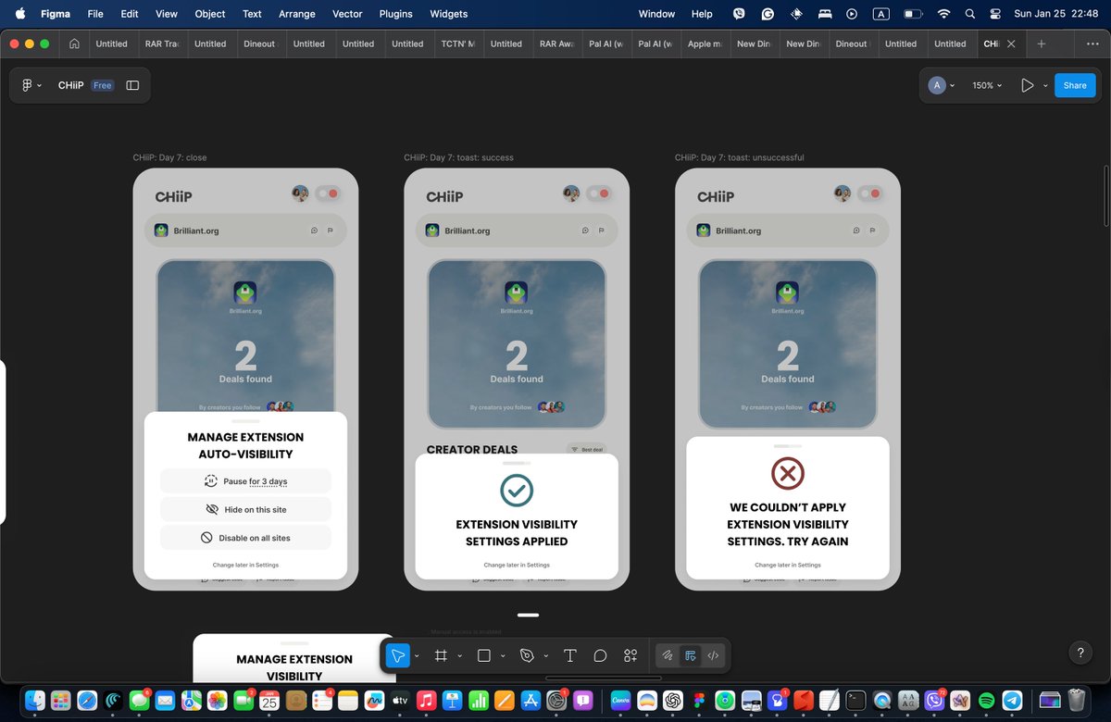Open the File menu
The height and width of the screenshot is (722, 1111).
tap(95, 14)
